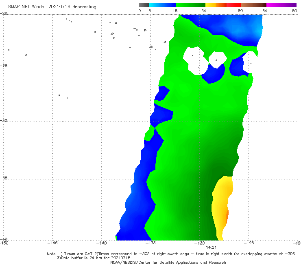
Task: Click the red color bar segment
Action: (x=234, y=5)
